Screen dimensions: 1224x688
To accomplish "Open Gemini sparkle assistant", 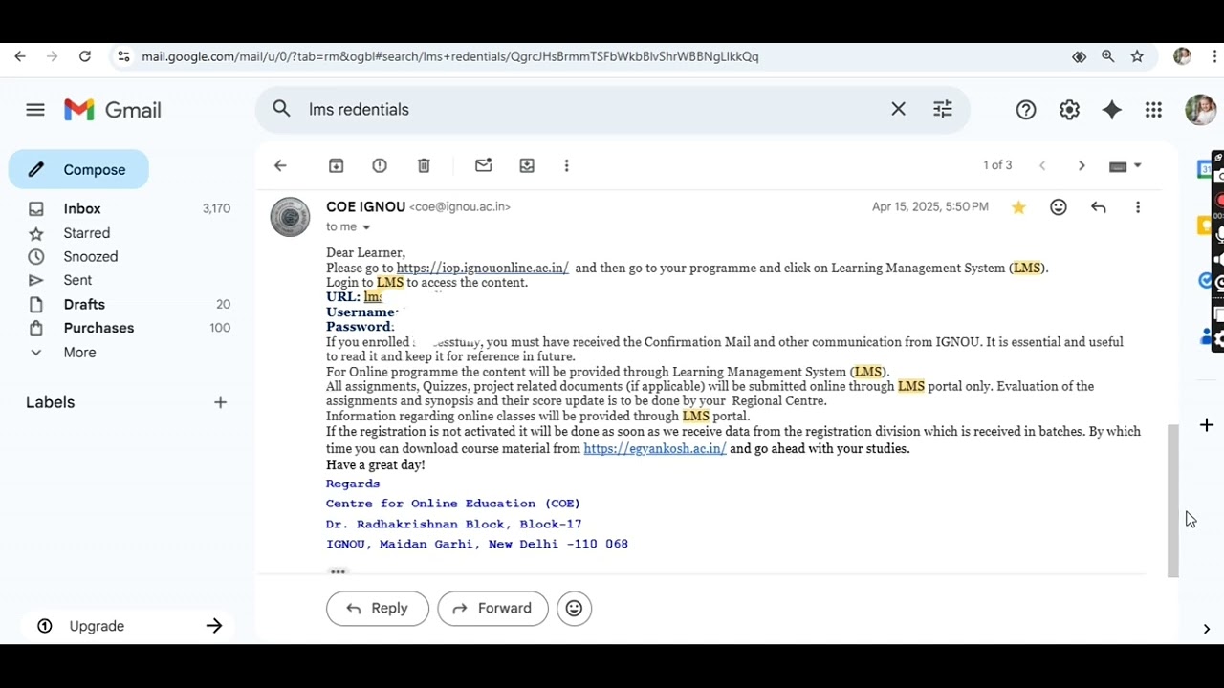I will point(1111,110).
